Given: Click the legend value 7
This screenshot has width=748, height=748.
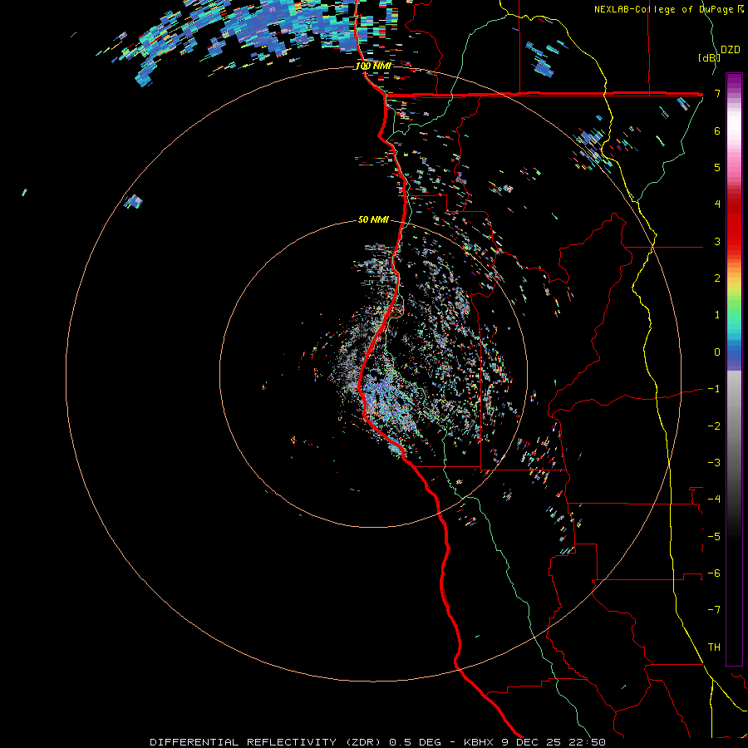Looking at the screenshot, I should [x=717, y=93].
